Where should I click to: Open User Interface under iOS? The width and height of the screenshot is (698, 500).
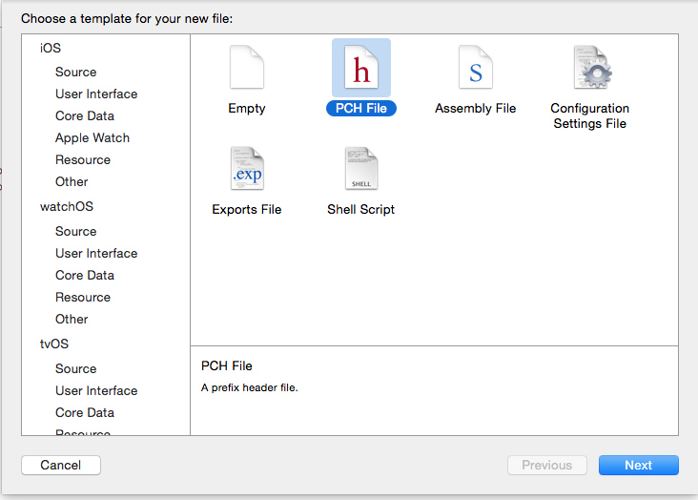(96, 94)
